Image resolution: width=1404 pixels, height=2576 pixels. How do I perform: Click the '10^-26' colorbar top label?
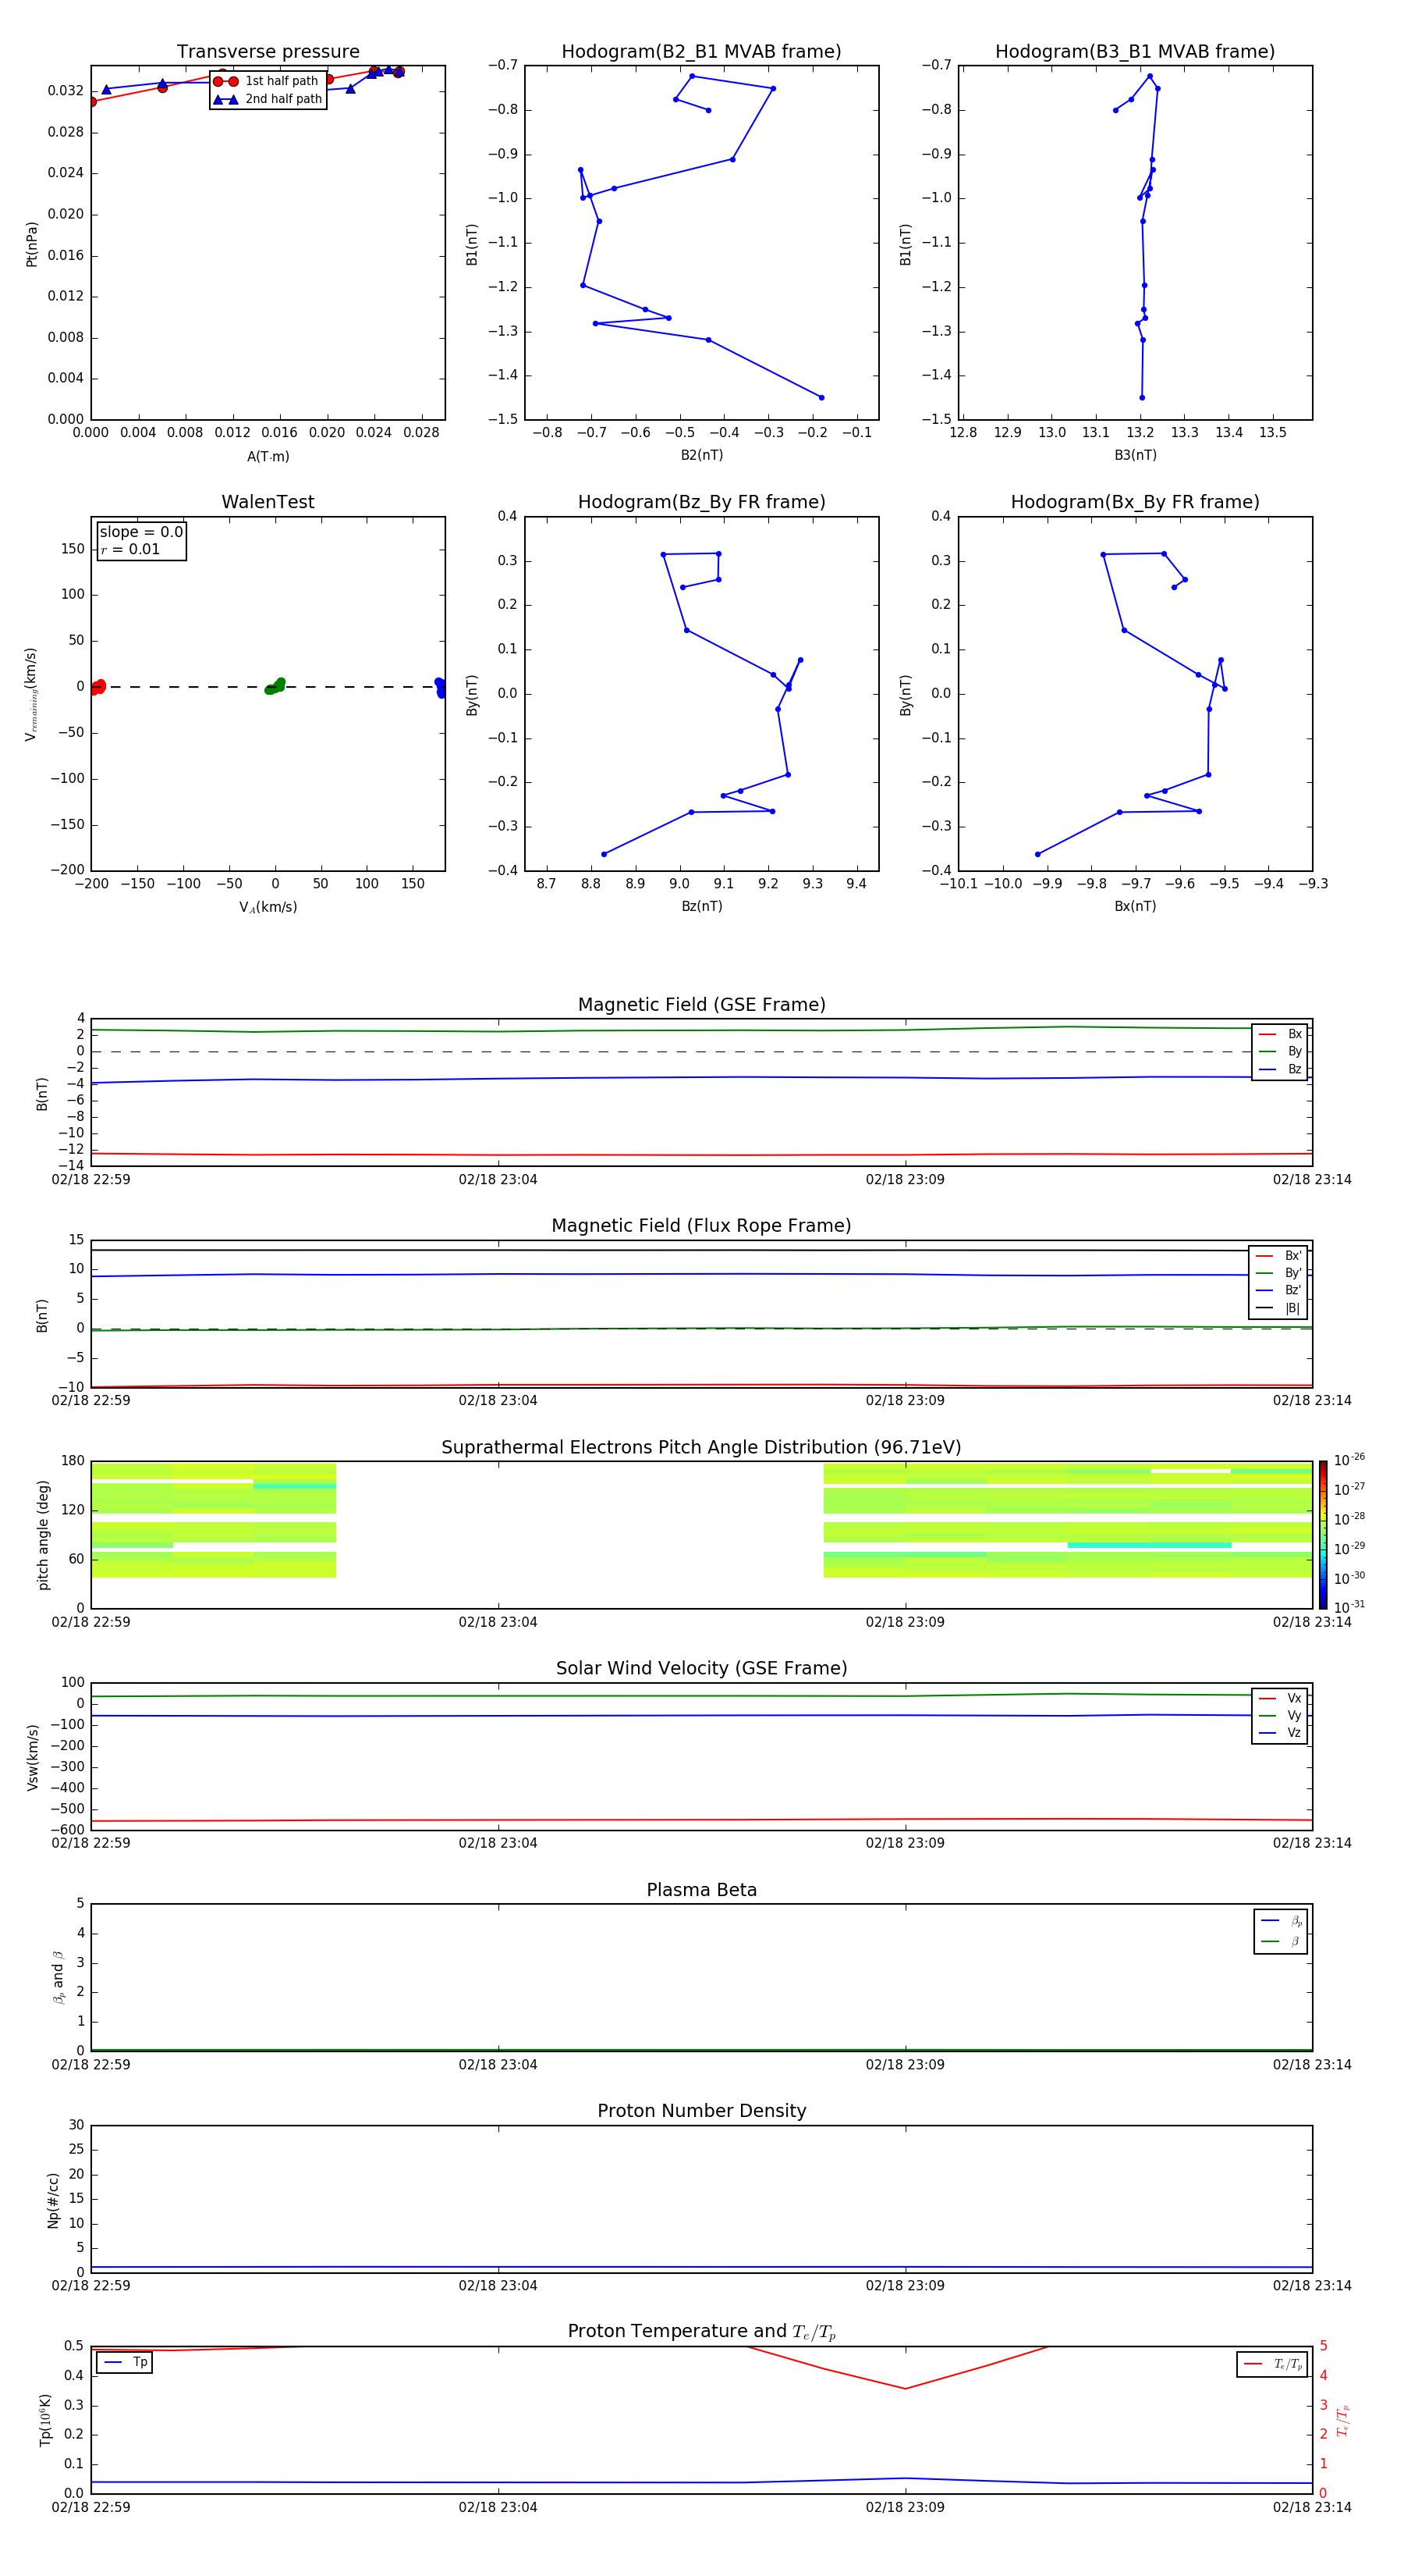pyautogui.click(x=1349, y=1460)
